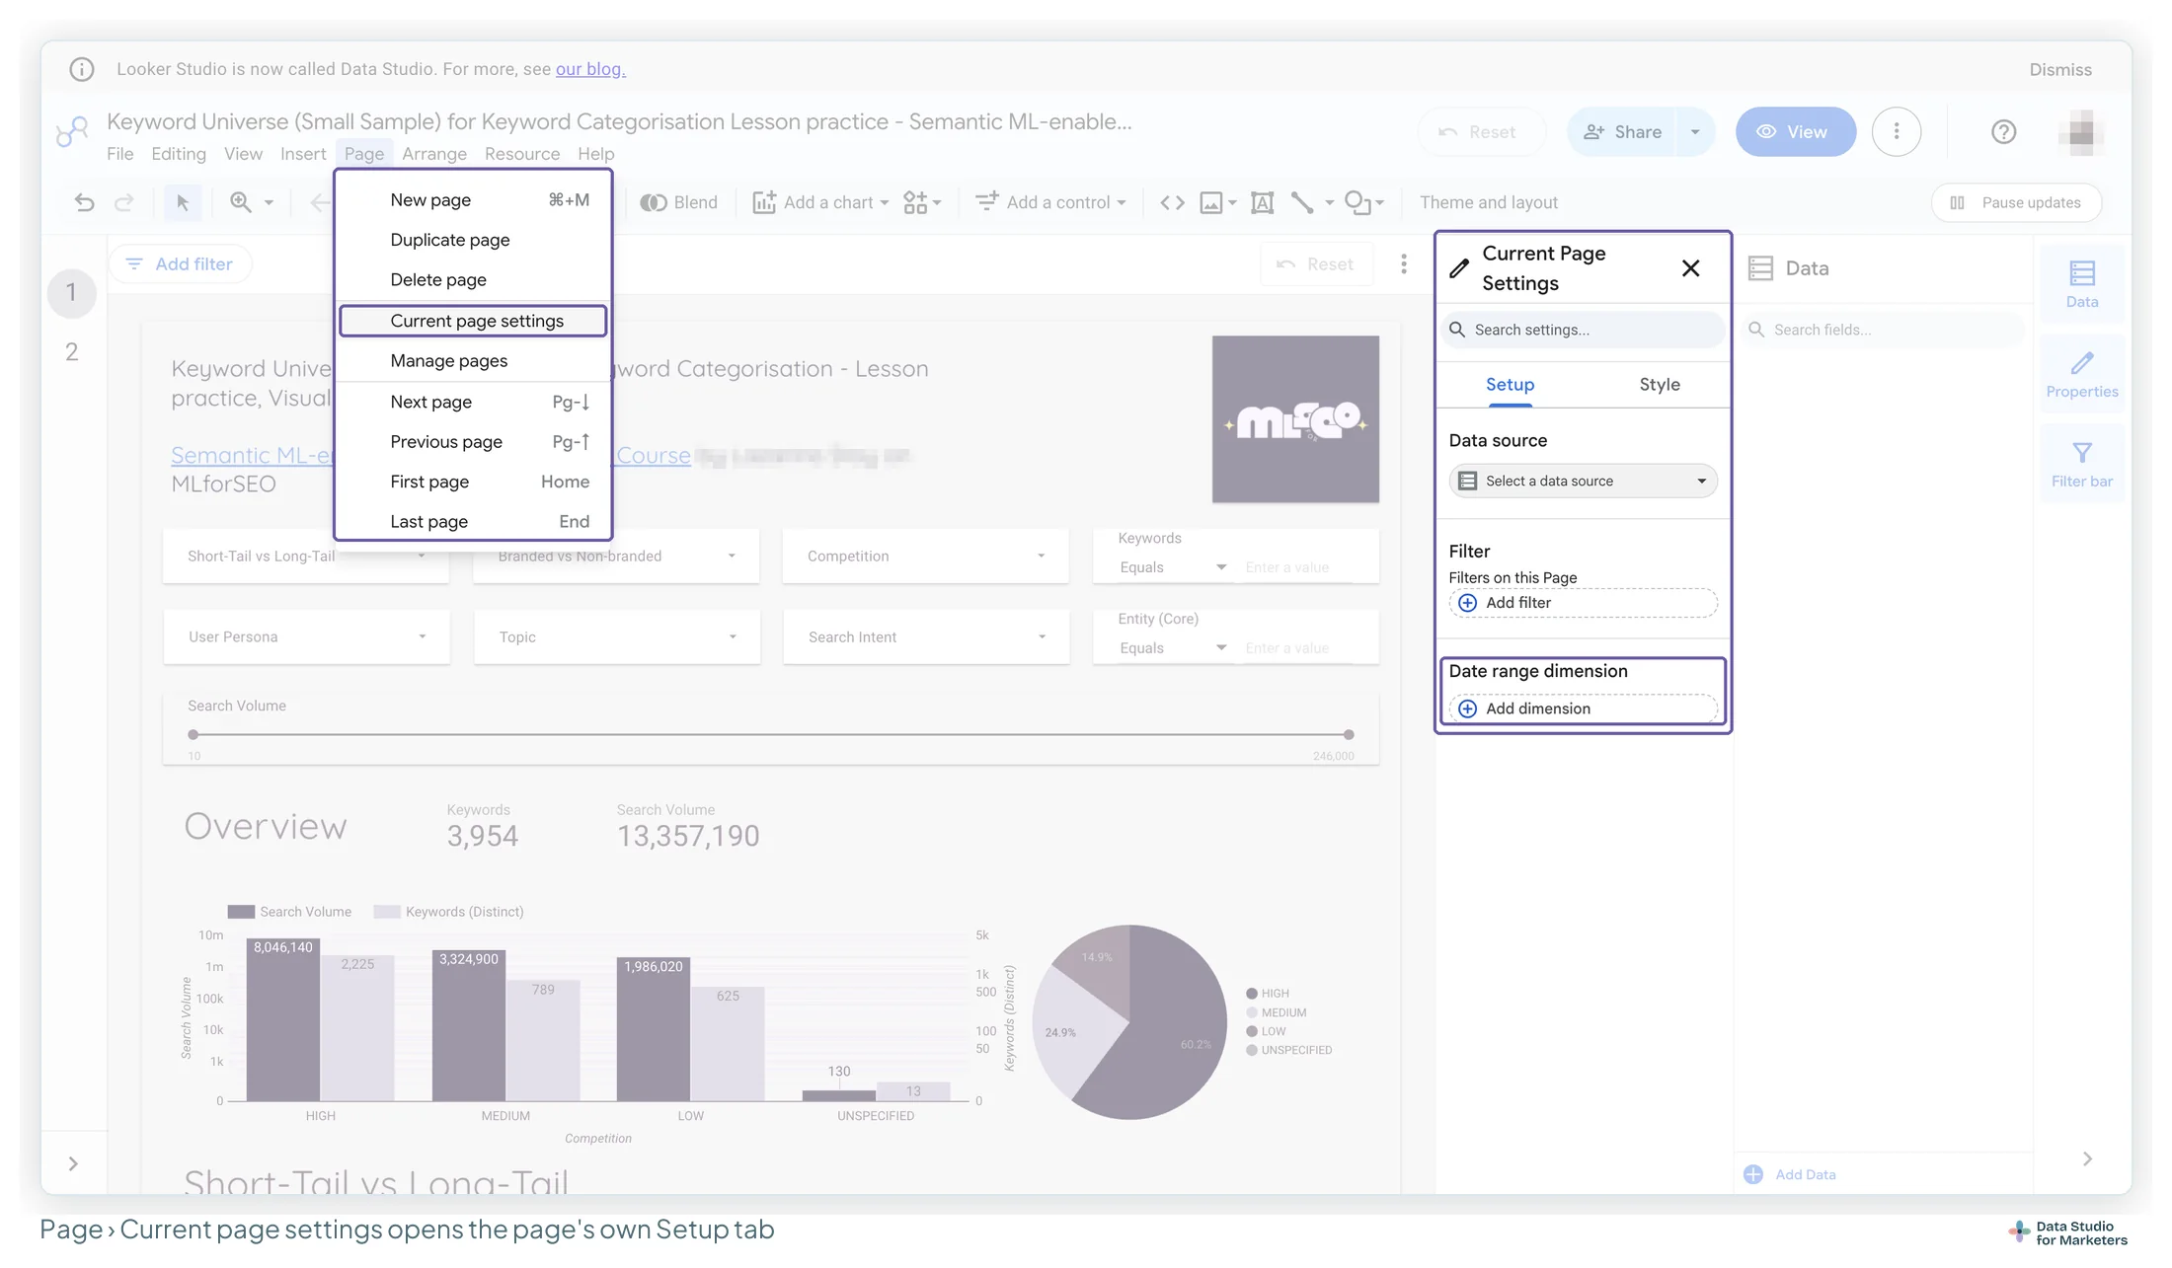Open the Entity (Core) Equals operator dropdown

pos(1172,648)
